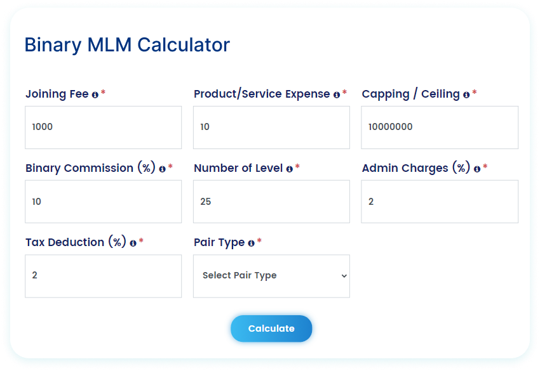Click info icon next to Pair Type
The image size is (540, 371).
pyautogui.click(x=251, y=243)
